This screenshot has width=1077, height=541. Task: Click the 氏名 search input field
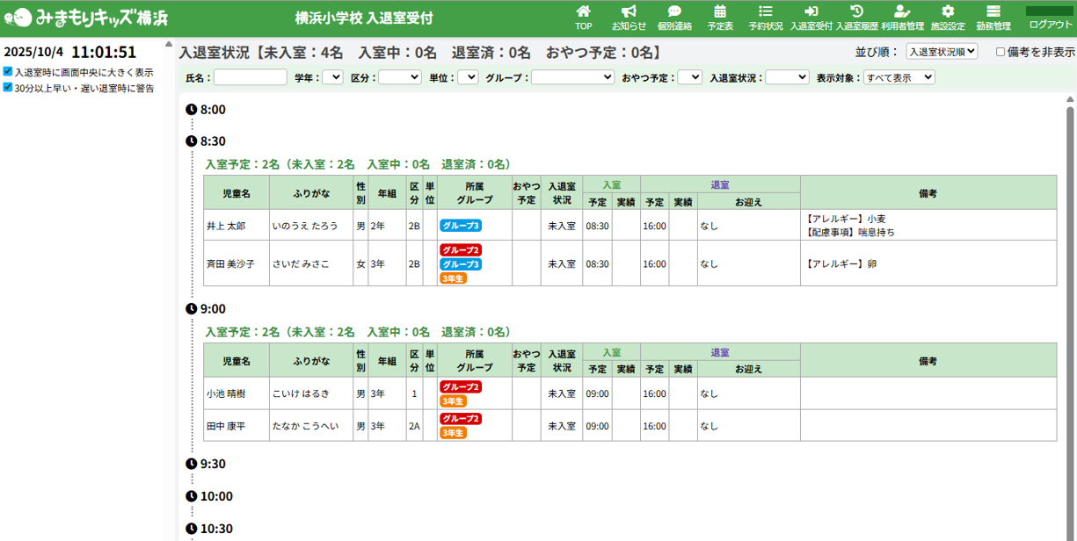click(x=251, y=77)
